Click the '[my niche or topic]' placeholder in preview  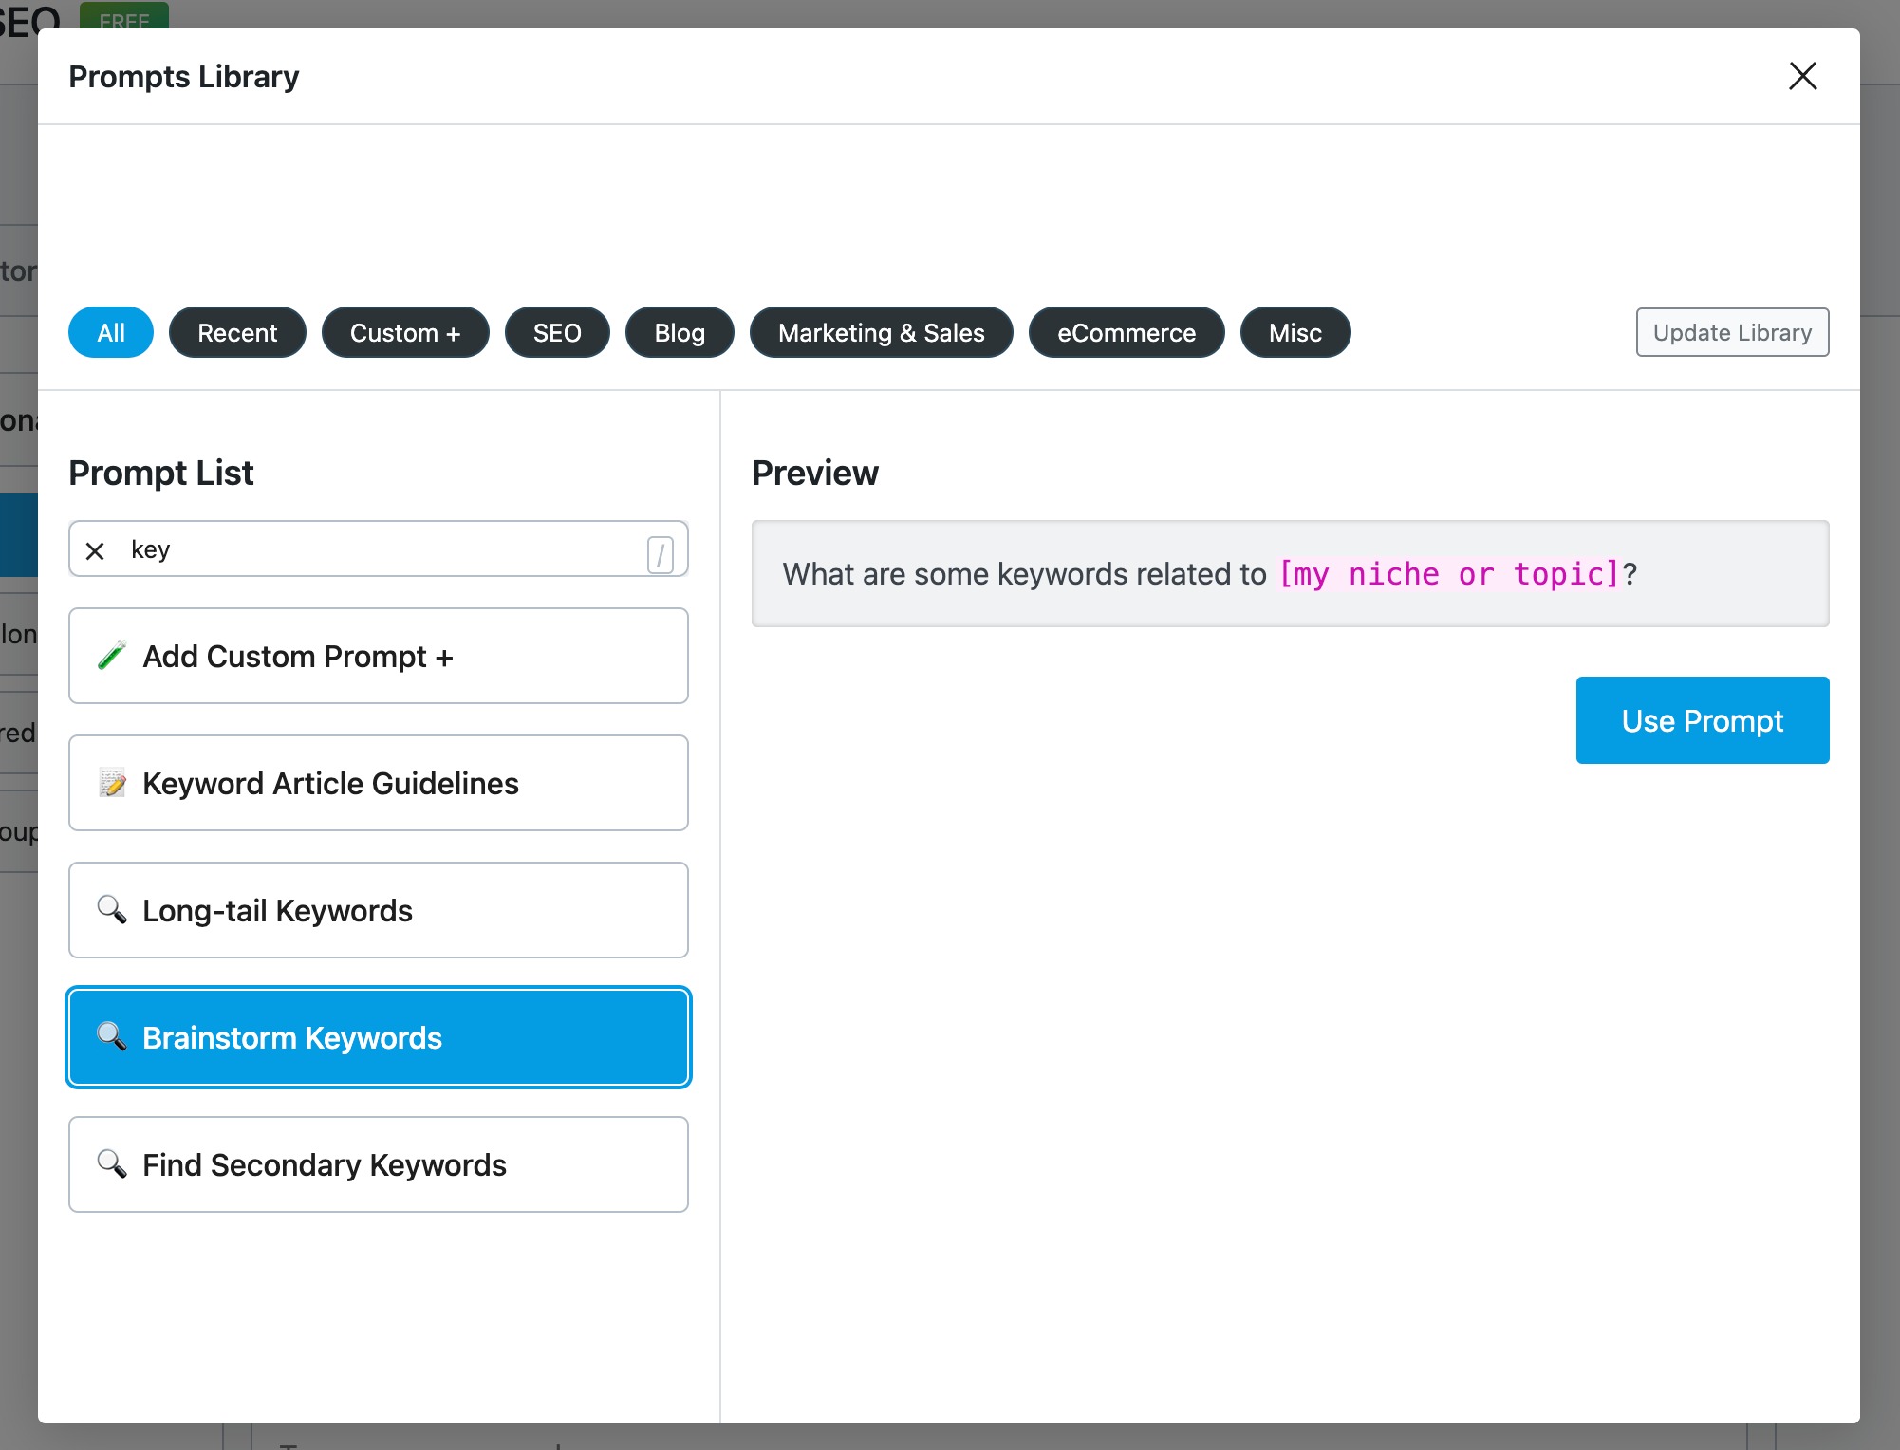(x=1449, y=574)
